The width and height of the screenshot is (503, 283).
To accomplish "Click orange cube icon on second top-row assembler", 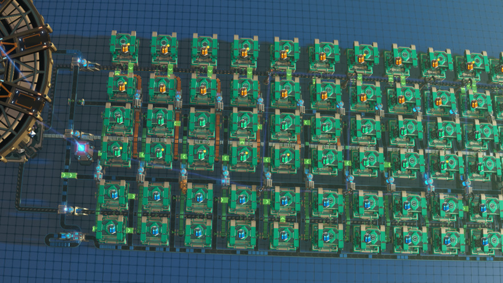I will [x=165, y=50].
